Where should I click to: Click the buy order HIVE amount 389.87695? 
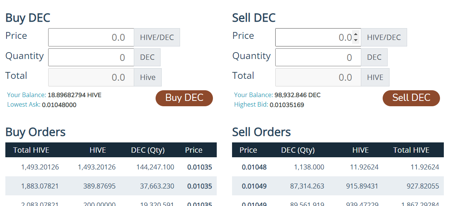click(99, 186)
